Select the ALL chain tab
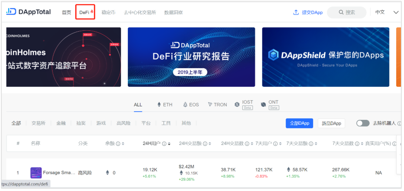 [138, 105]
